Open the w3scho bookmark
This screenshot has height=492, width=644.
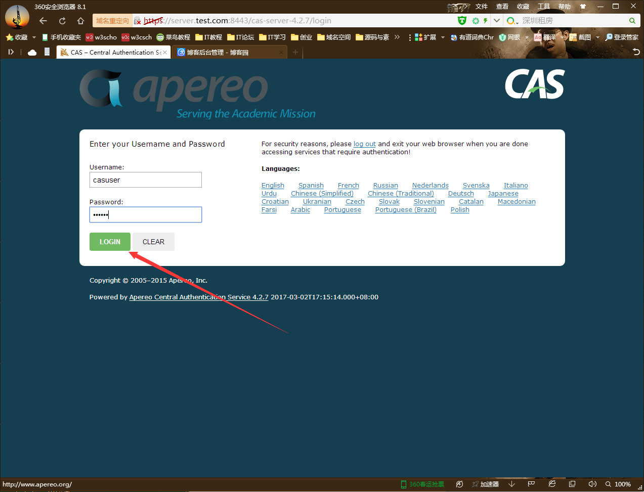click(x=101, y=37)
